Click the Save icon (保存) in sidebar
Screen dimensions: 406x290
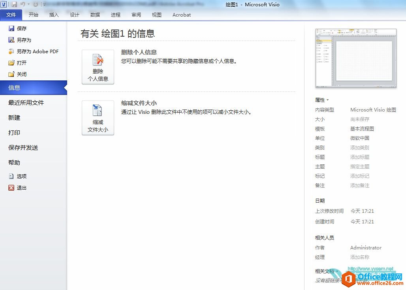coord(11,28)
